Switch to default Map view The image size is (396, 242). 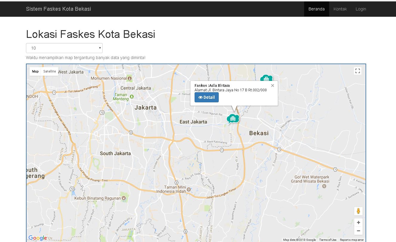tap(35, 71)
